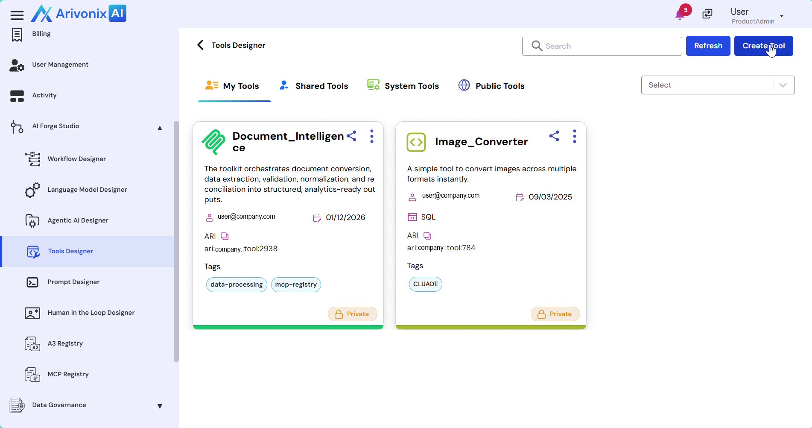
Task: Switch to the Public Tools tab
Action: pos(491,86)
